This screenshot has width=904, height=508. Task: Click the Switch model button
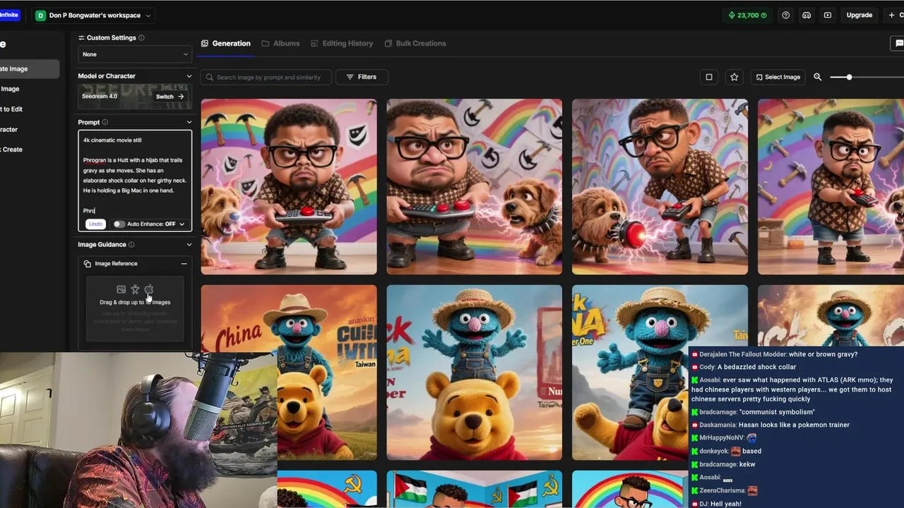click(169, 97)
